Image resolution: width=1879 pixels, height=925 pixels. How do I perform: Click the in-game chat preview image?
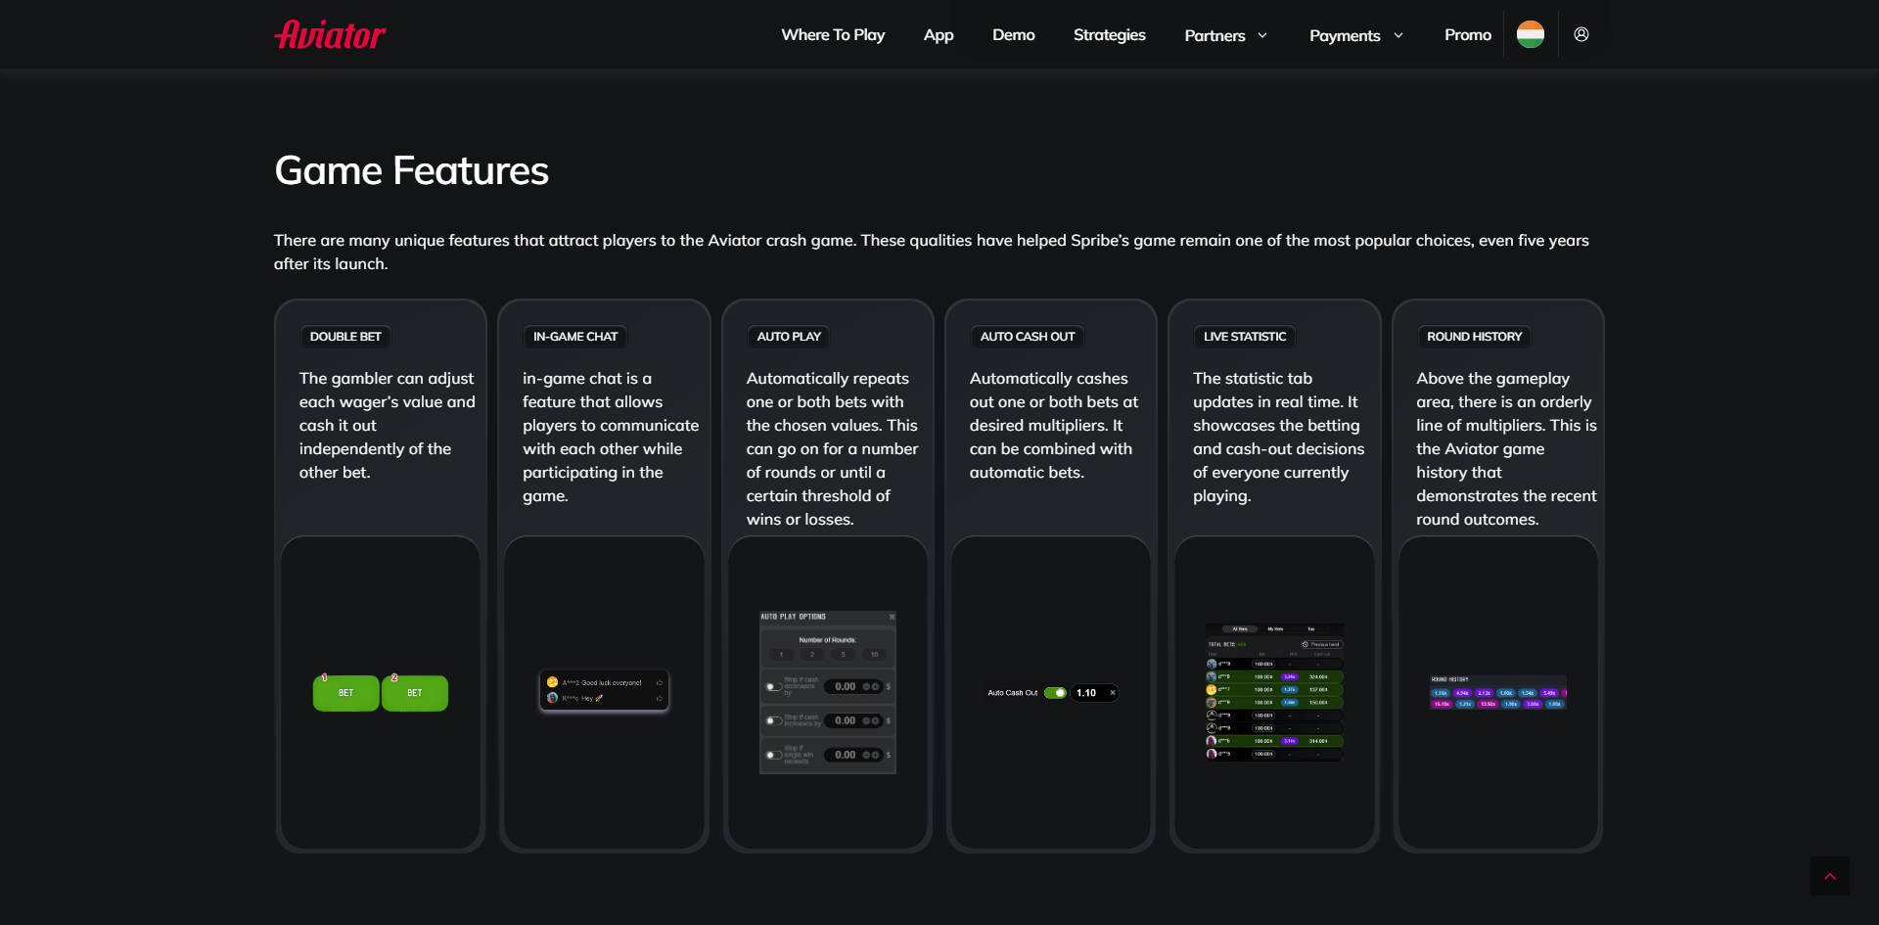coord(605,691)
